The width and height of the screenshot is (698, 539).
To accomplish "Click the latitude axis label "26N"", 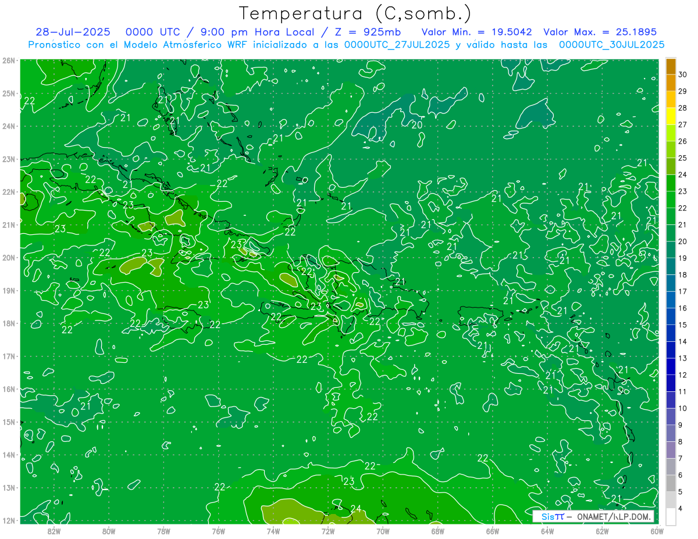I will (9, 60).
